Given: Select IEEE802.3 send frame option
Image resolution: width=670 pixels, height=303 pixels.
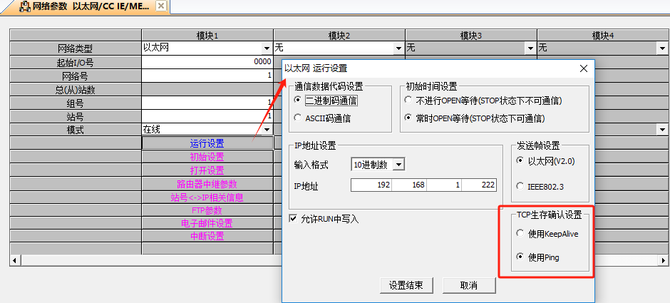Looking at the screenshot, I should (x=520, y=186).
